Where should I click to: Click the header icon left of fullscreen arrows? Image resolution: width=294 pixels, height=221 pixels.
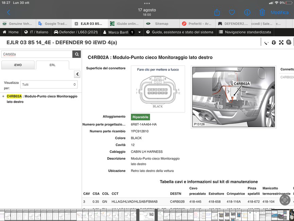[x=274, y=42]
